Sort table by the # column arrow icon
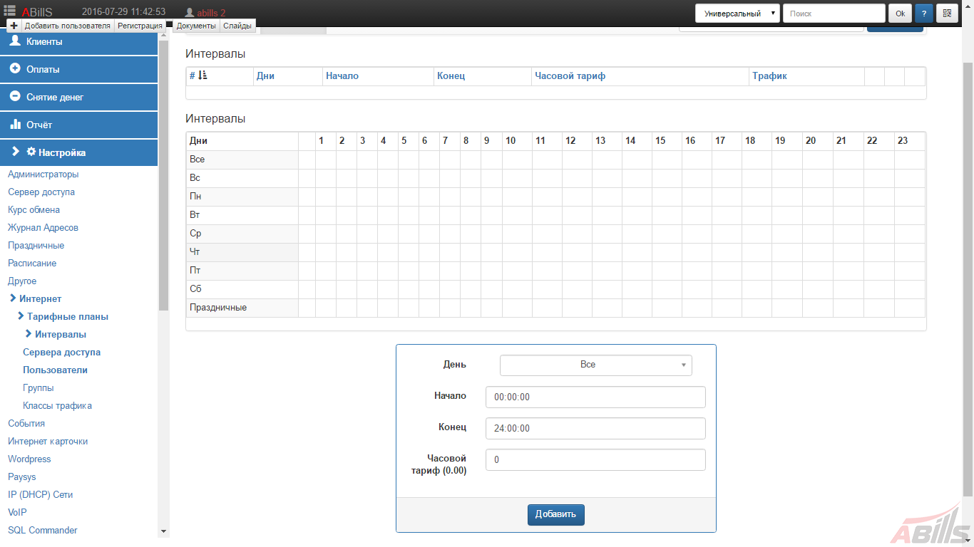974x547 pixels. 203,75
